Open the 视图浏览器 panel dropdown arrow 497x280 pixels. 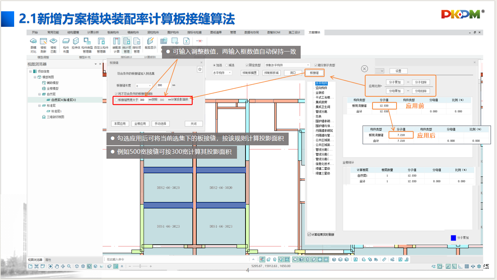pyautogui.click(x=96, y=64)
